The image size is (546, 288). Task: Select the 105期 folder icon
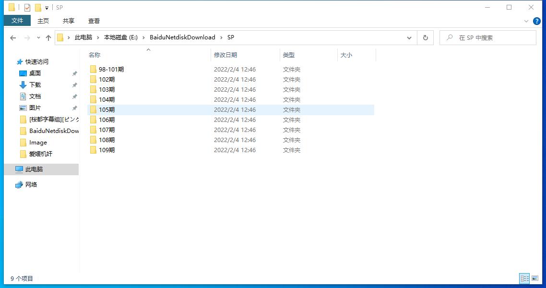[x=93, y=110]
